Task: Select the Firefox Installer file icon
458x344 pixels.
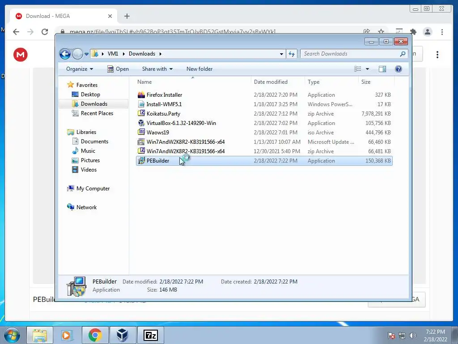Action: coord(141,95)
